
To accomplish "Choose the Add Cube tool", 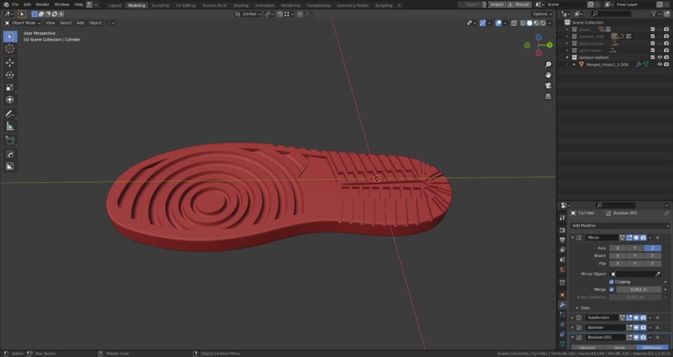I will pyautogui.click(x=10, y=140).
